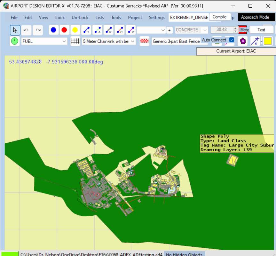Select the blue octagon node tool
This screenshot has height=256, width=276.
(x=53, y=30)
